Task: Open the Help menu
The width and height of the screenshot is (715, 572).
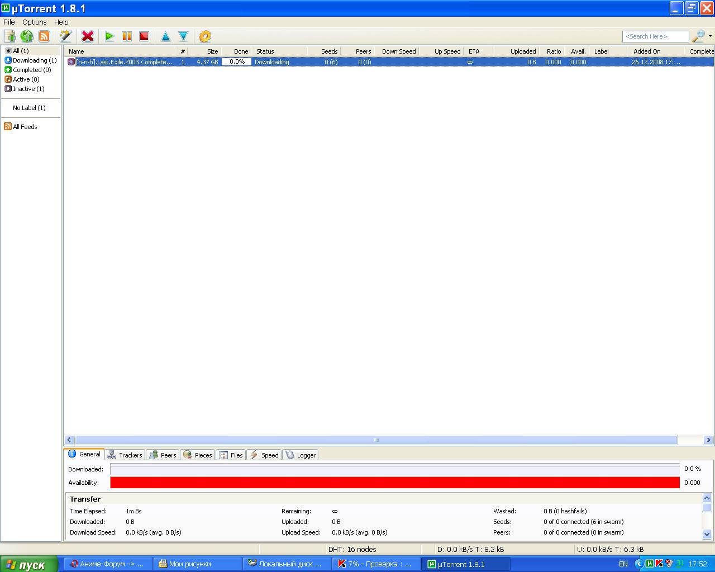Action: click(61, 22)
